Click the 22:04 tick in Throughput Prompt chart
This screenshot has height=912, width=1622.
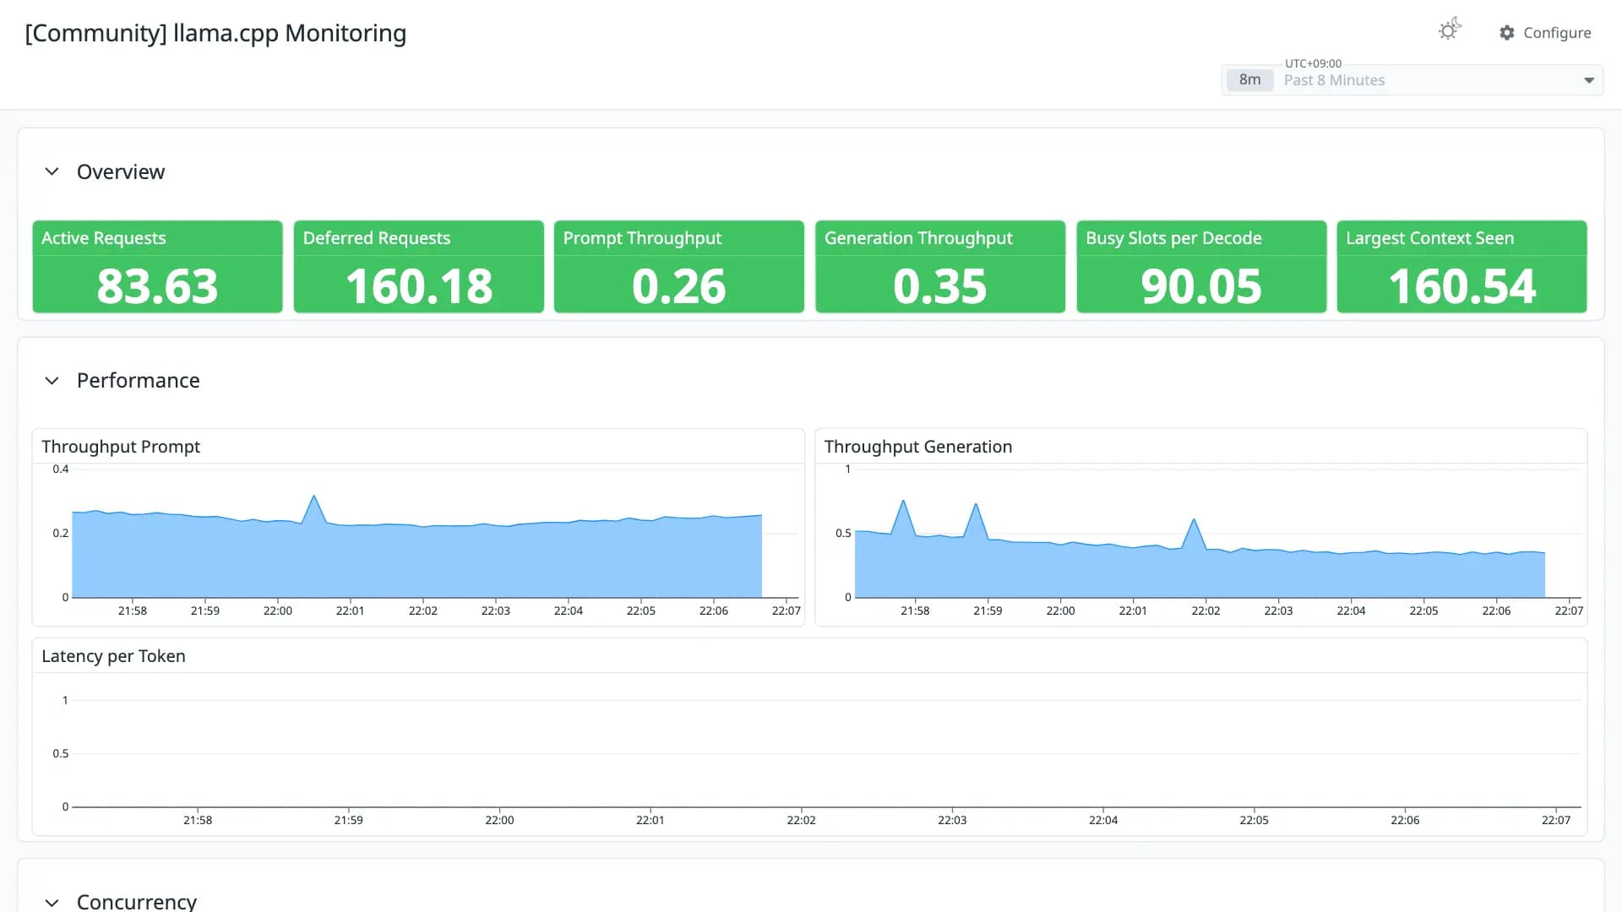(x=569, y=611)
